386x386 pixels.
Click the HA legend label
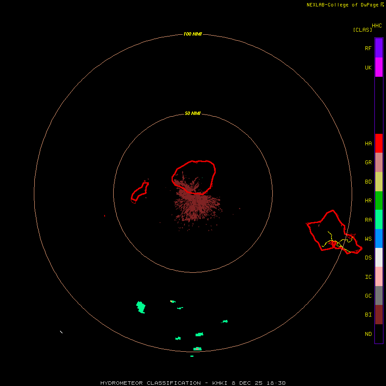click(x=368, y=144)
